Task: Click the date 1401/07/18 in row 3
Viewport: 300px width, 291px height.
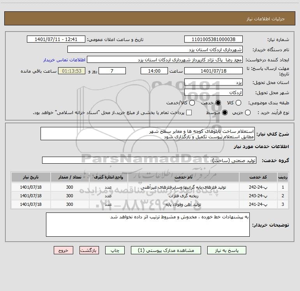Action: 31,204
